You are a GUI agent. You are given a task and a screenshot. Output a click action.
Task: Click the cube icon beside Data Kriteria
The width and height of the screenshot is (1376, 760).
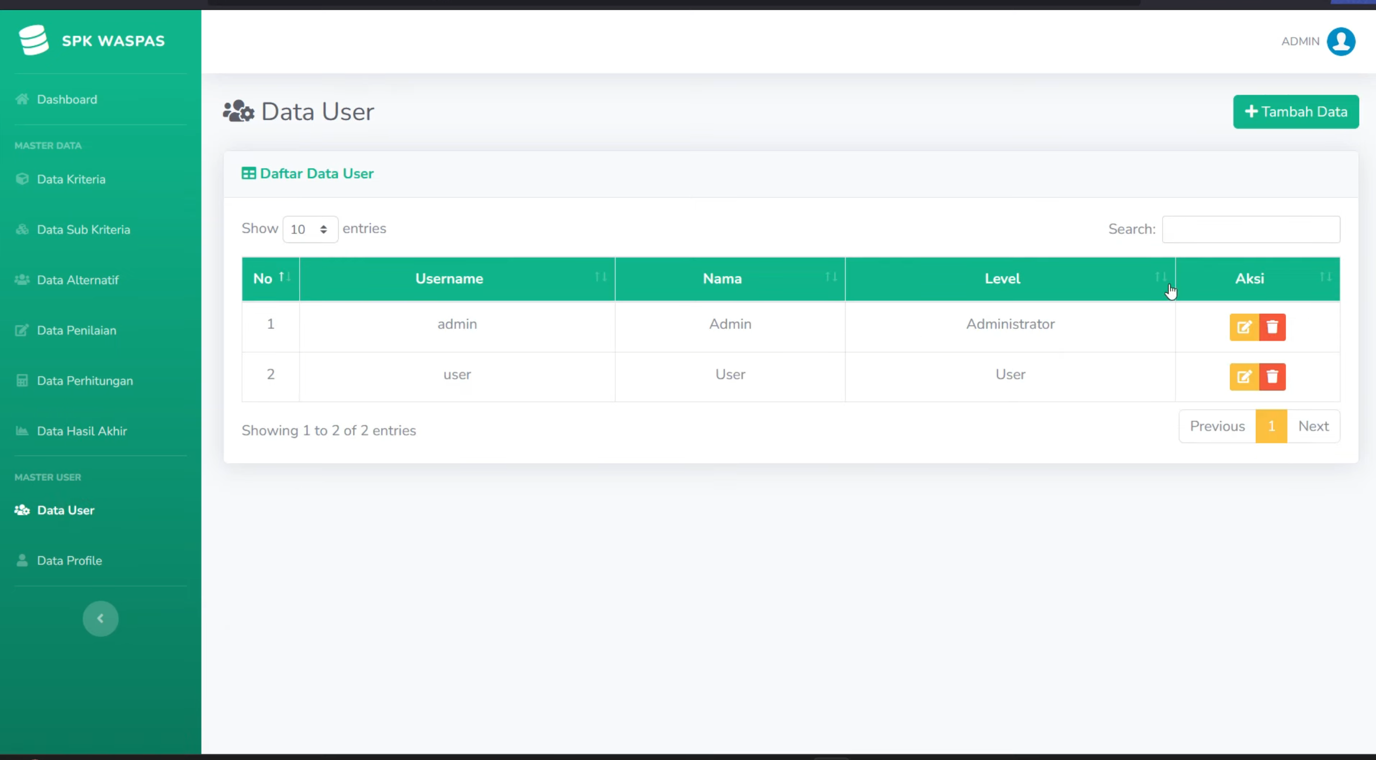[22, 179]
